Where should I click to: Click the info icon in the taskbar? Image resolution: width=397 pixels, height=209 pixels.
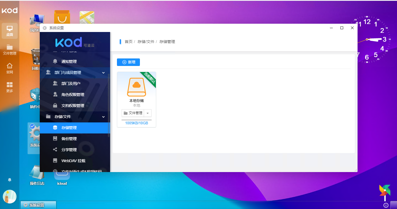click(386, 205)
